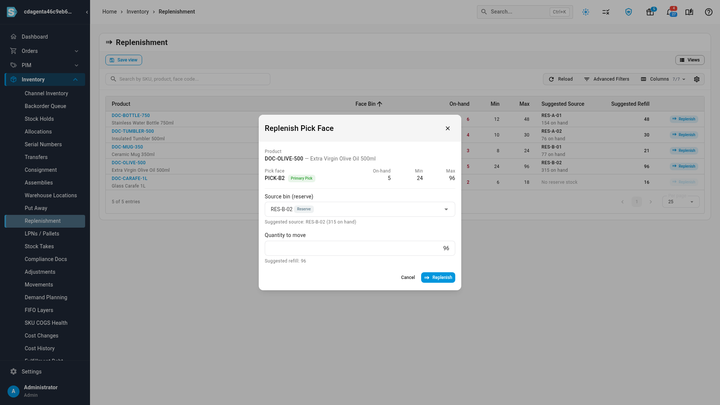The width and height of the screenshot is (720, 405).
Task: Open Backorder Queue
Action: click(45, 106)
